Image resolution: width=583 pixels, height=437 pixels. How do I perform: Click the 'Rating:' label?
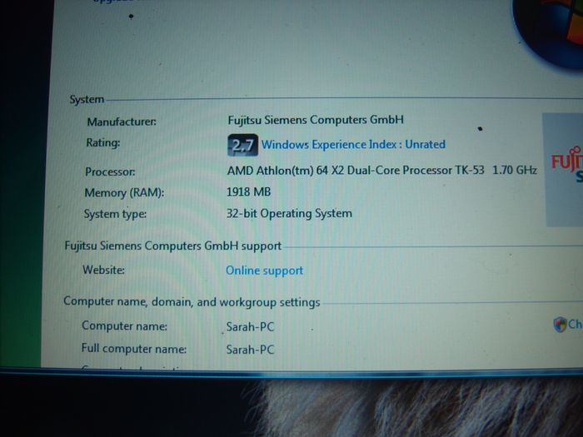point(103,143)
